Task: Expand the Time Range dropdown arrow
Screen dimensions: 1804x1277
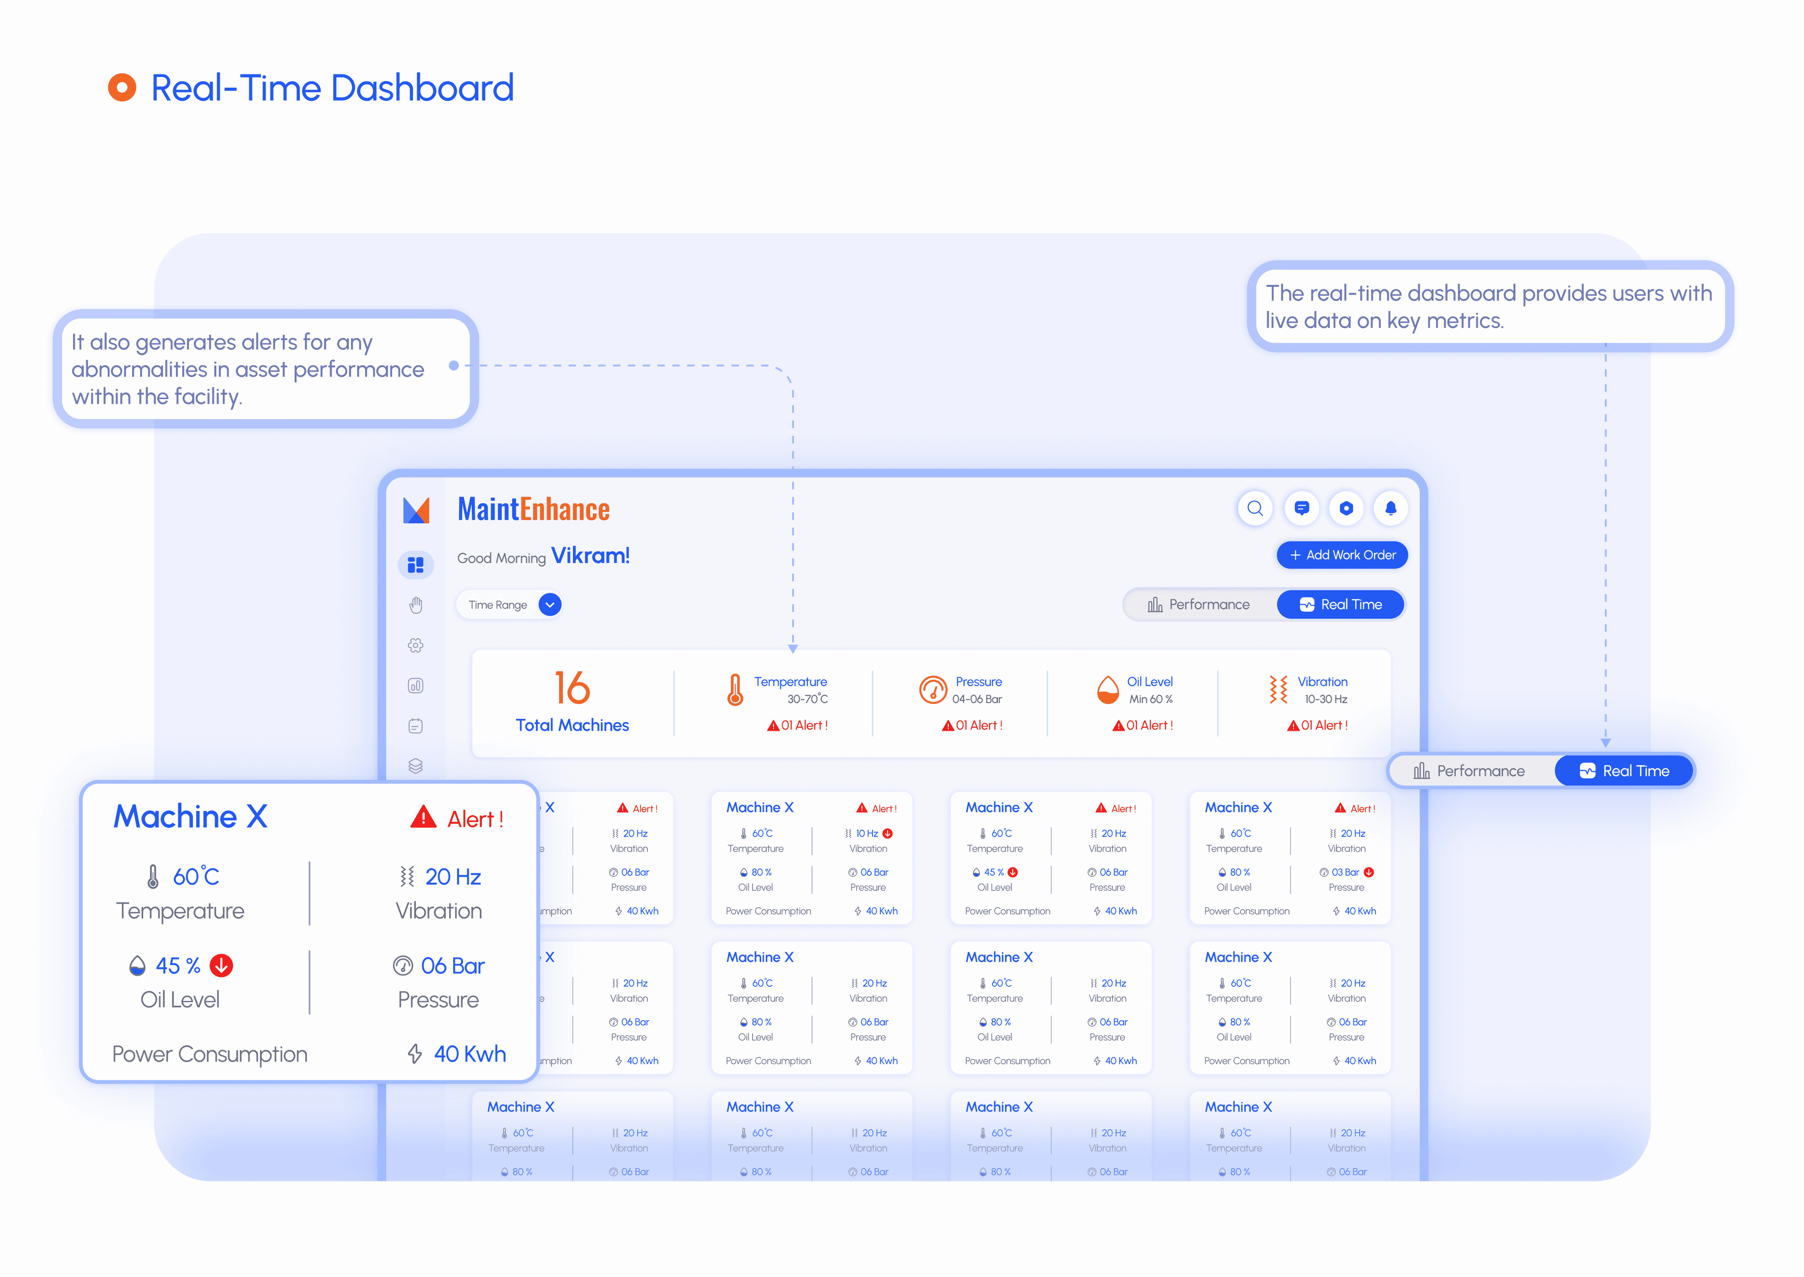Action: [550, 605]
